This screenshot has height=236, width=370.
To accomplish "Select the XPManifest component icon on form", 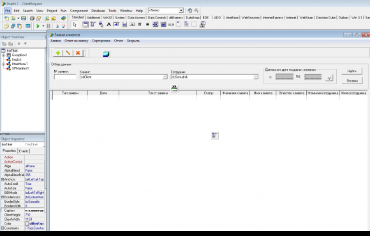I will click(x=174, y=88).
